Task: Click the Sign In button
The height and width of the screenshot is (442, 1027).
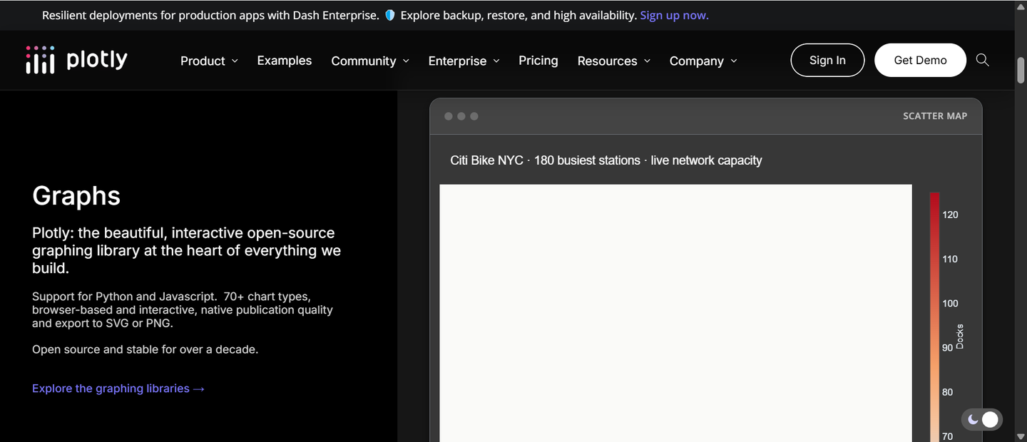Action: coord(827,60)
